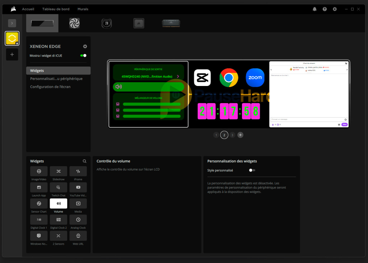Switch to screen page 3

pyautogui.click(x=233, y=135)
